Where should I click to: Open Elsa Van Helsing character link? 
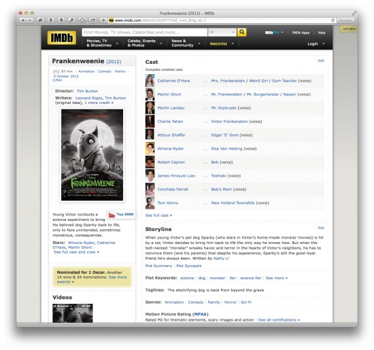(226, 149)
